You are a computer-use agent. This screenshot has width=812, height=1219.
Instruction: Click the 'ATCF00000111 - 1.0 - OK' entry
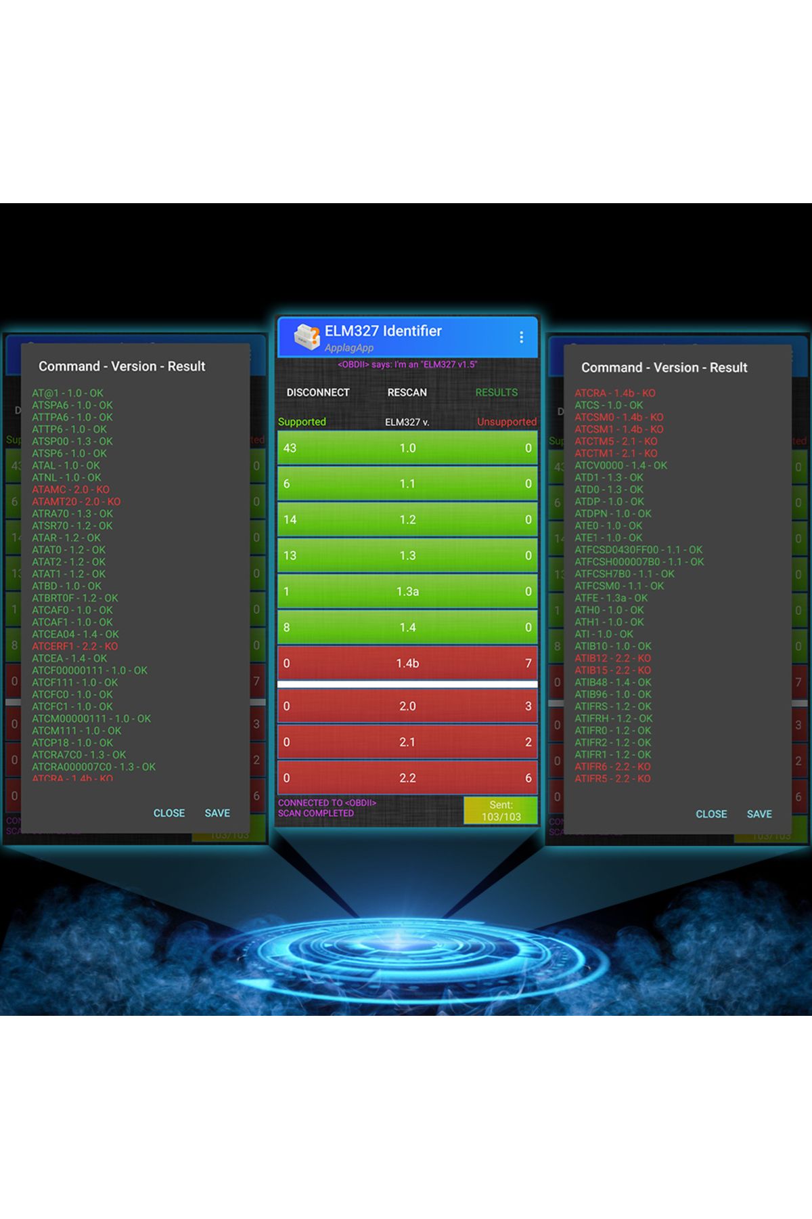[x=89, y=670]
